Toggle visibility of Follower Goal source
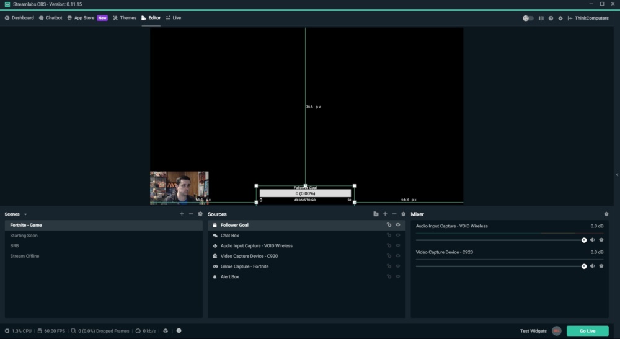This screenshot has height=339, width=620. coord(398,225)
